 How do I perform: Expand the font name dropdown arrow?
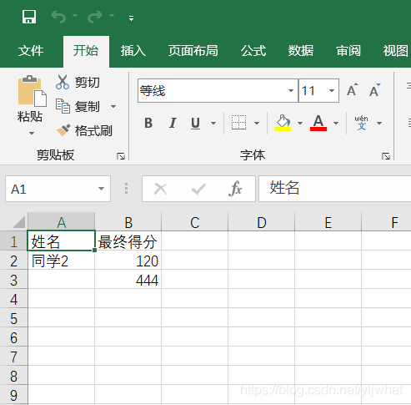pyautogui.click(x=291, y=91)
